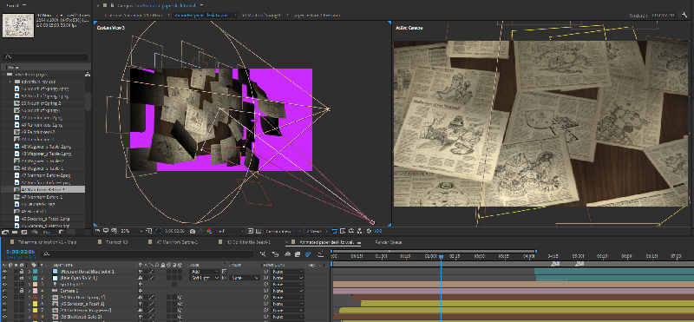Click the first composition marker on timeline

coord(555,264)
